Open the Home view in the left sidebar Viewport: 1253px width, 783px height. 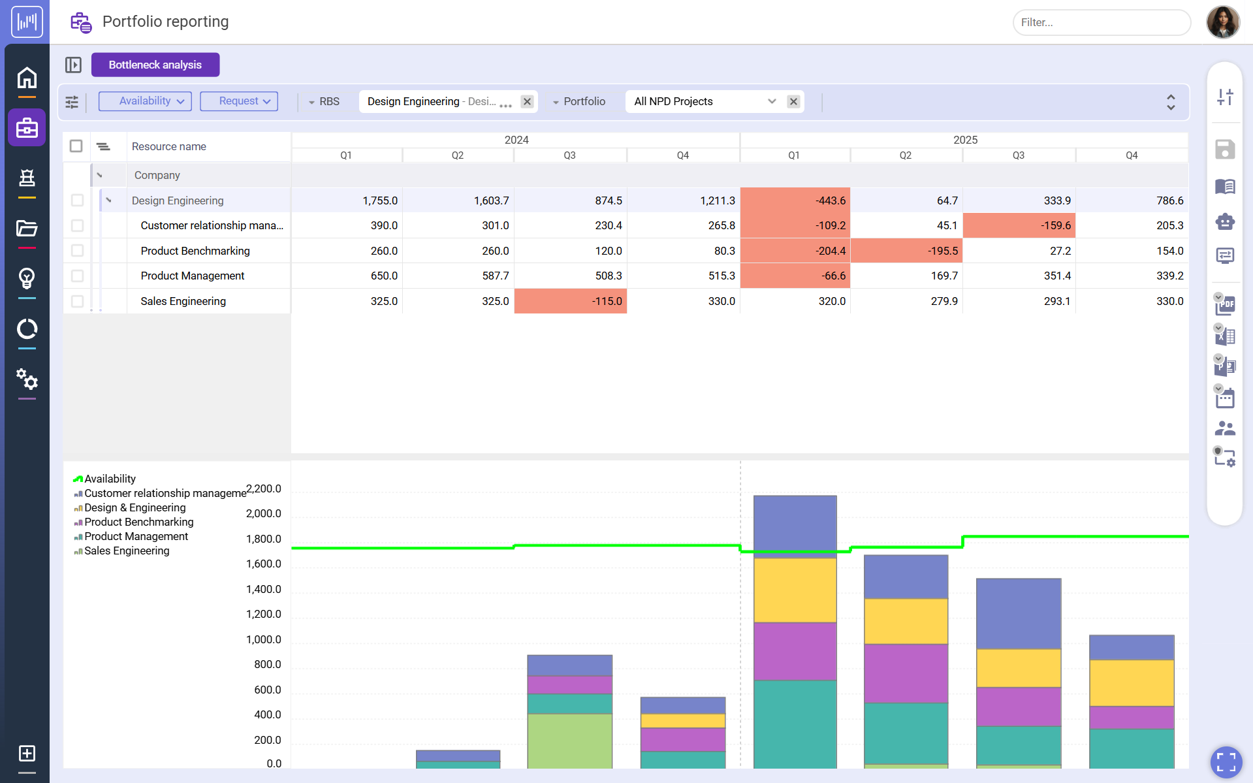tap(27, 77)
